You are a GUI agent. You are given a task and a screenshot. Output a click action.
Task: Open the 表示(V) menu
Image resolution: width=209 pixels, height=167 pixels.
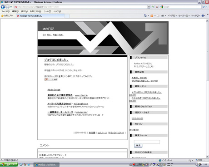(24, 11)
